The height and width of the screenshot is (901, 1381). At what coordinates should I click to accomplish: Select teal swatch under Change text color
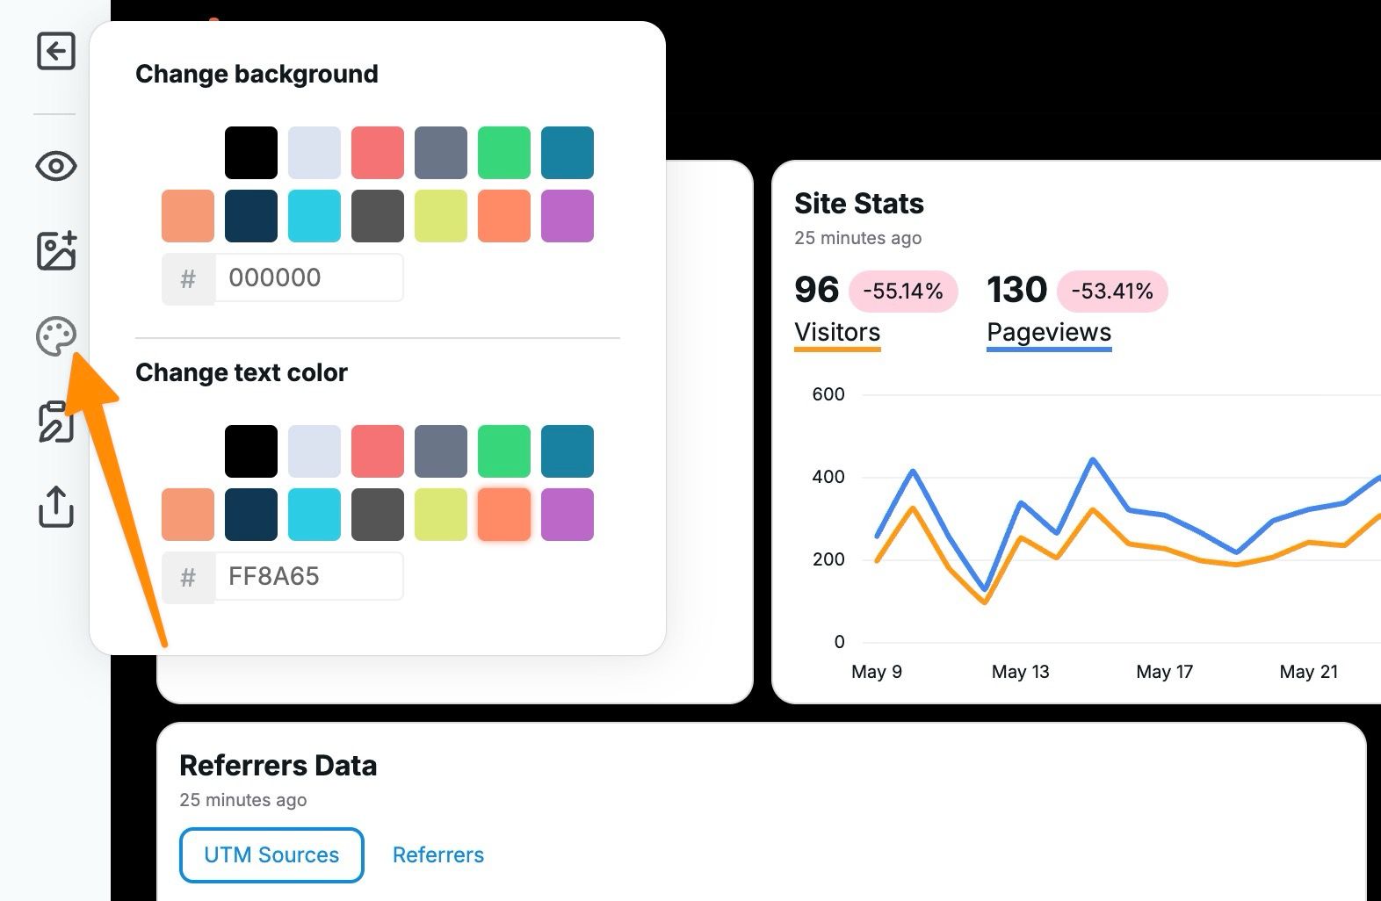pyautogui.click(x=568, y=451)
